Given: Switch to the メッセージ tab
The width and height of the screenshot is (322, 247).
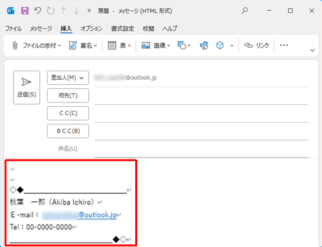Looking at the screenshot, I should (x=41, y=28).
